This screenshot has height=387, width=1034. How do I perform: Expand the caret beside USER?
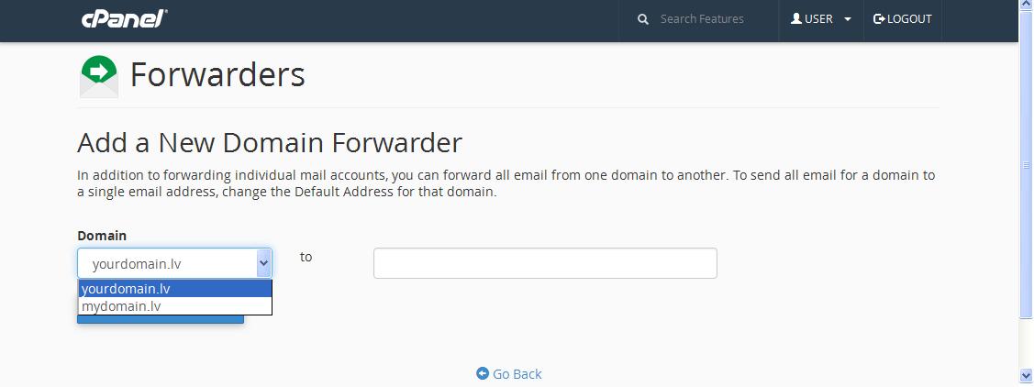pyautogui.click(x=848, y=19)
